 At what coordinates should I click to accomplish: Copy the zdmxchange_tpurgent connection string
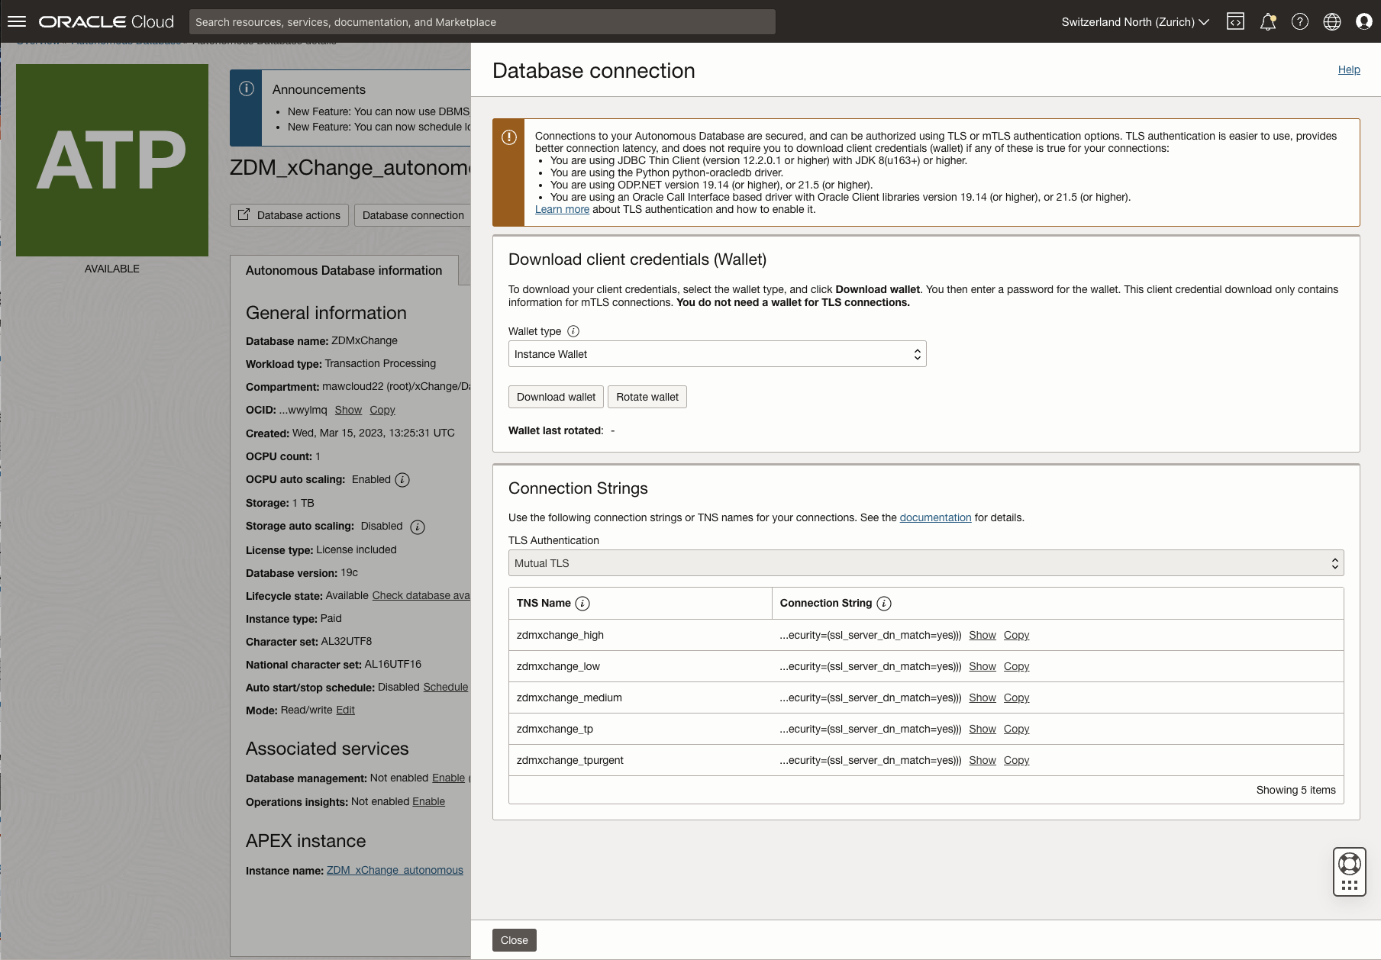point(1016,760)
